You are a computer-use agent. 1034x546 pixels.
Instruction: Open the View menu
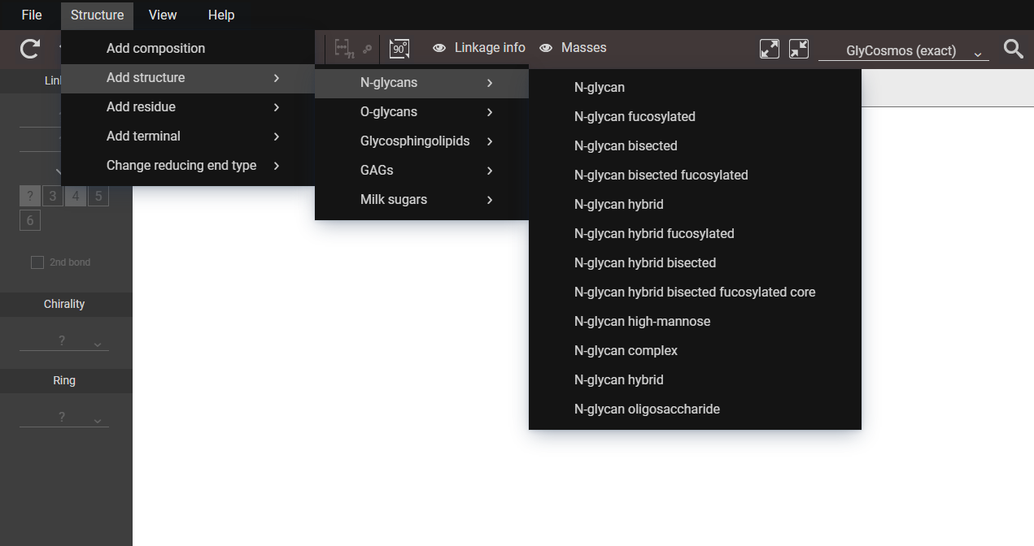163,15
